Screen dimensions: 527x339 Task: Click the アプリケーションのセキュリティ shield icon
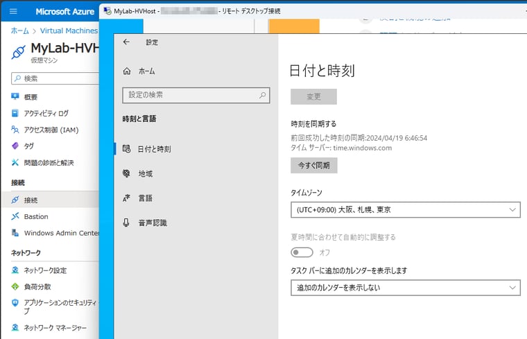point(15,303)
